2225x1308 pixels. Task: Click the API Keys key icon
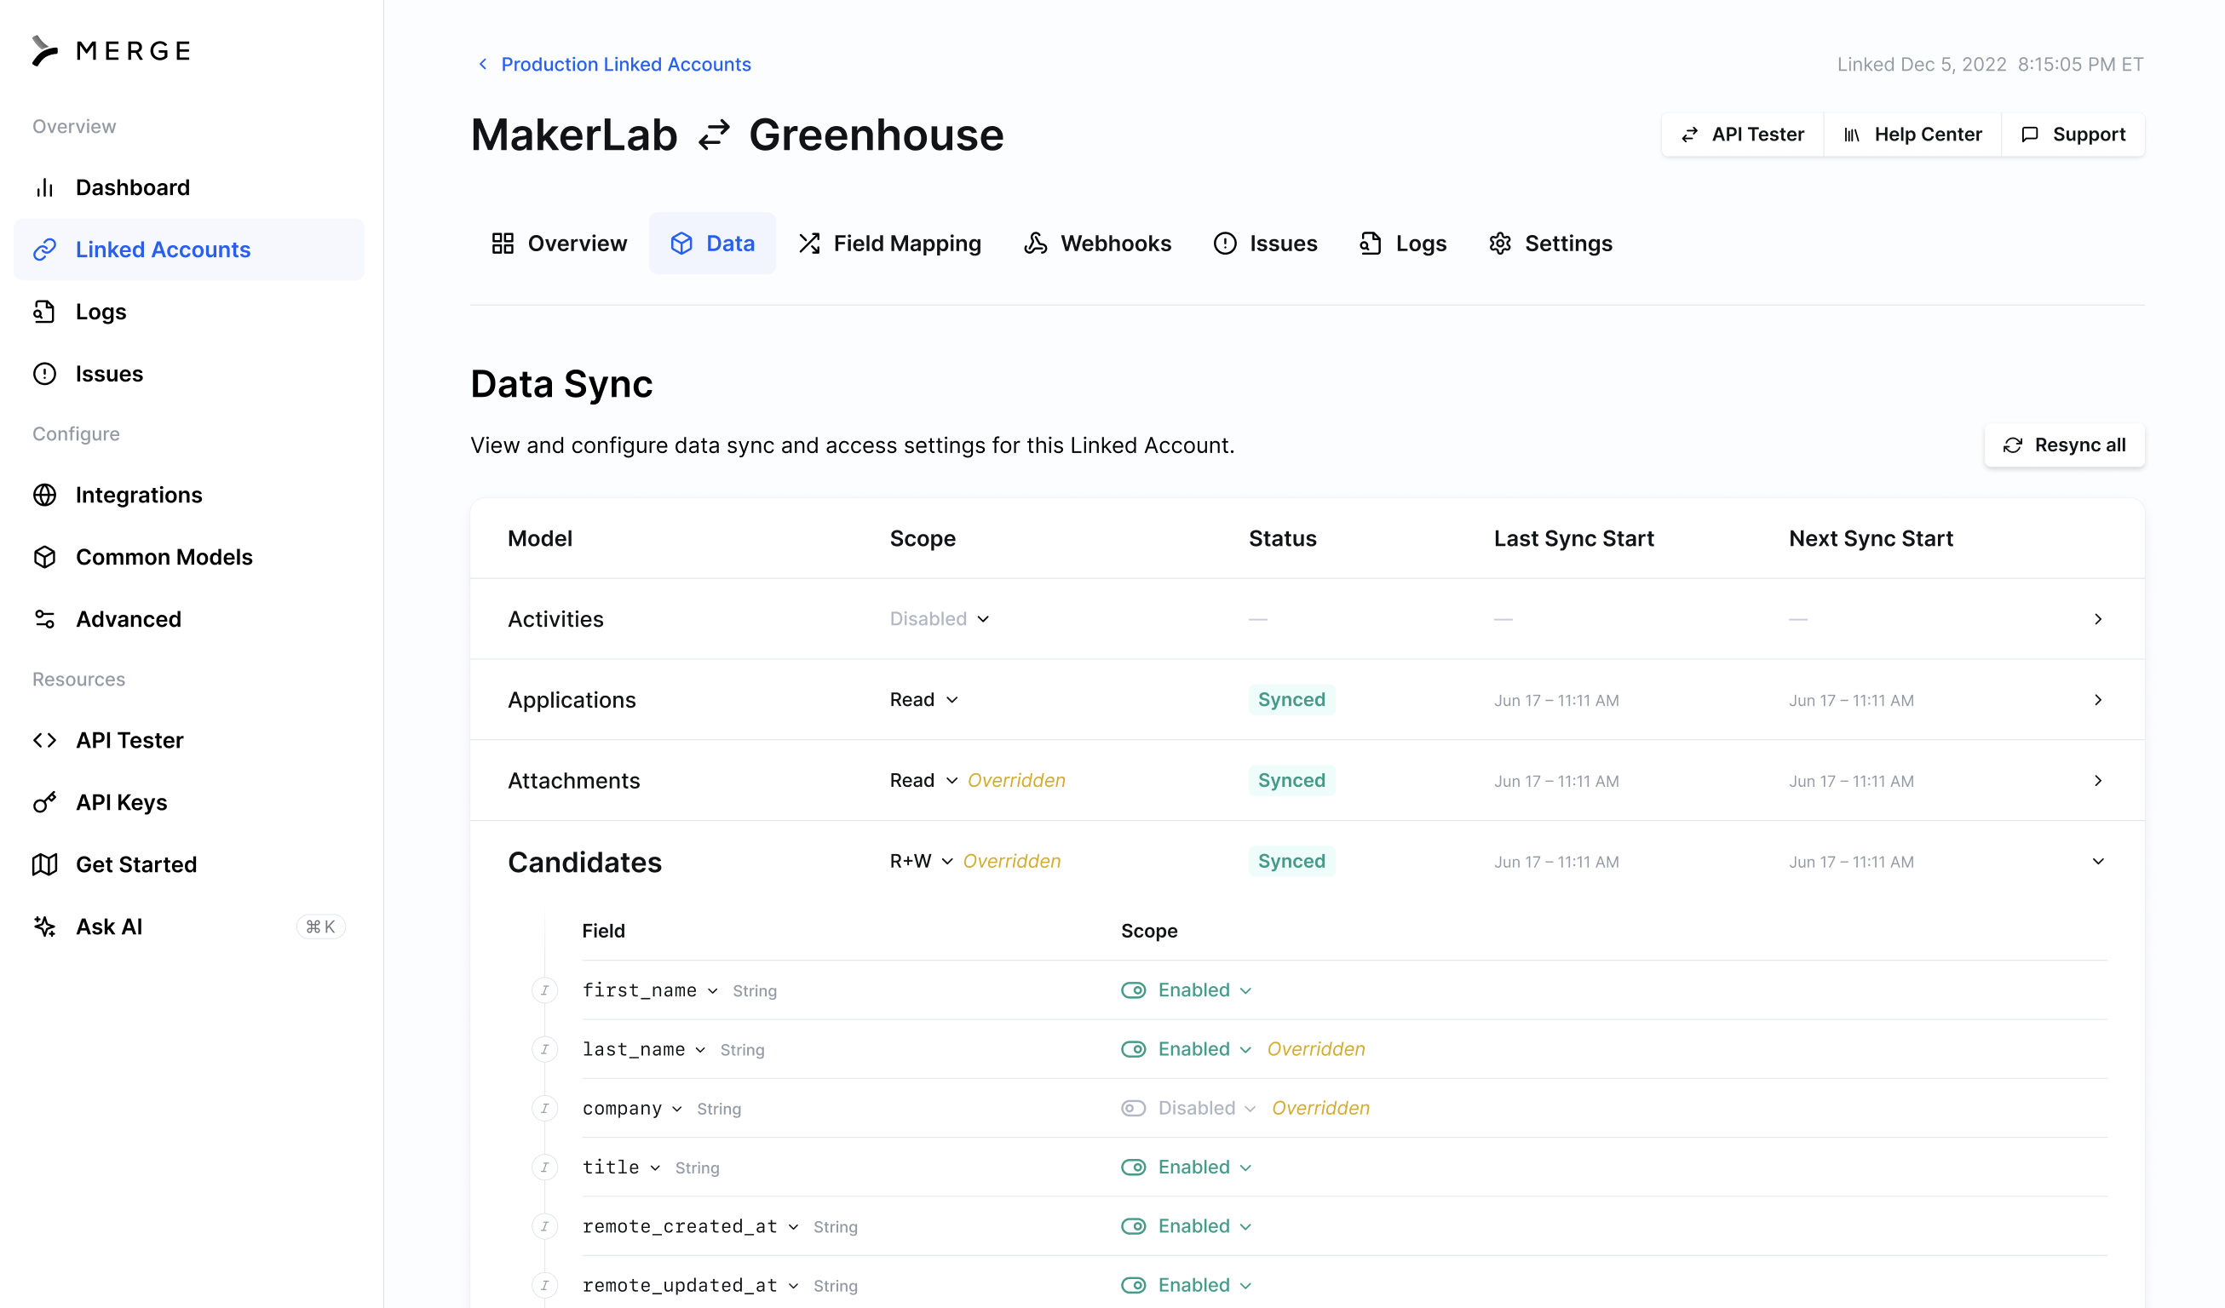pyautogui.click(x=45, y=802)
